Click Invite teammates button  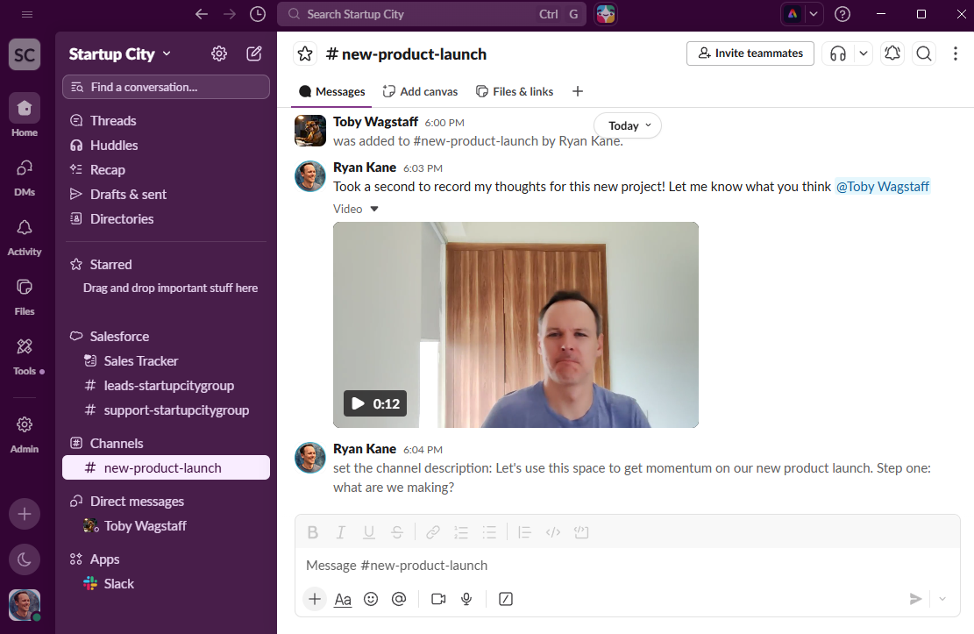(x=750, y=53)
